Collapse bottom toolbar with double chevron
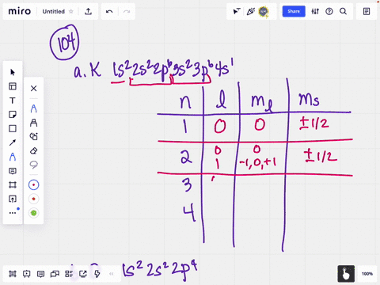This screenshot has height=285, width=380. [x=111, y=274]
